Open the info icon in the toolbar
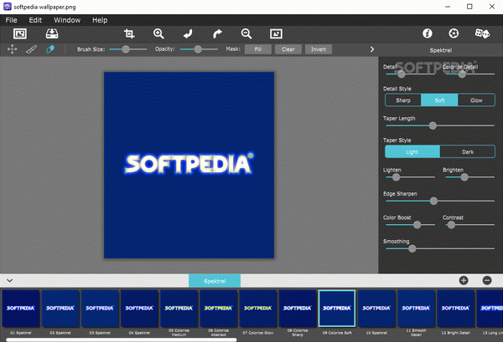The image size is (503, 342). pyautogui.click(x=428, y=33)
